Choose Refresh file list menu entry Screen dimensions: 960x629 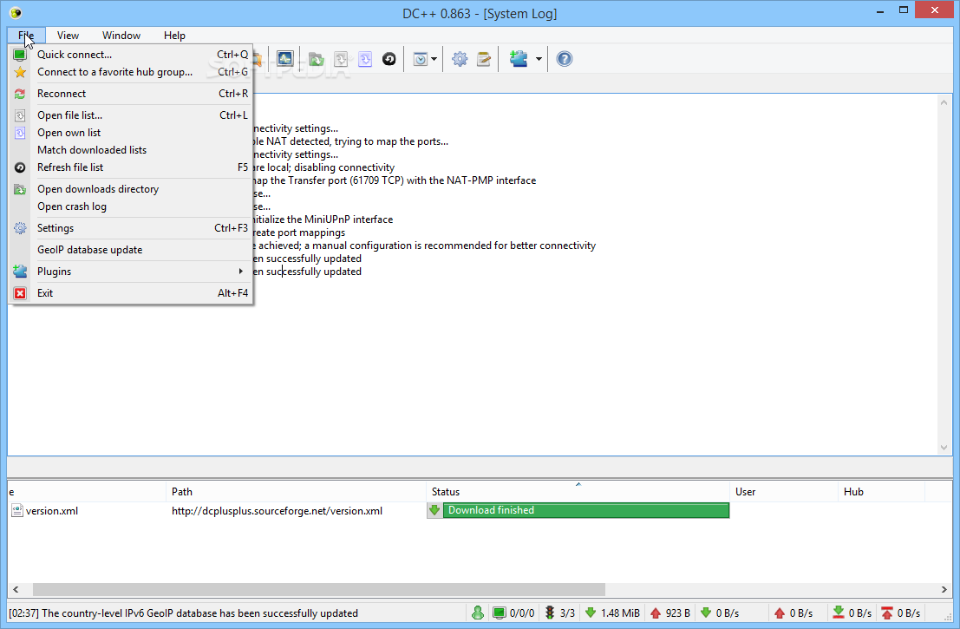(x=130, y=167)
